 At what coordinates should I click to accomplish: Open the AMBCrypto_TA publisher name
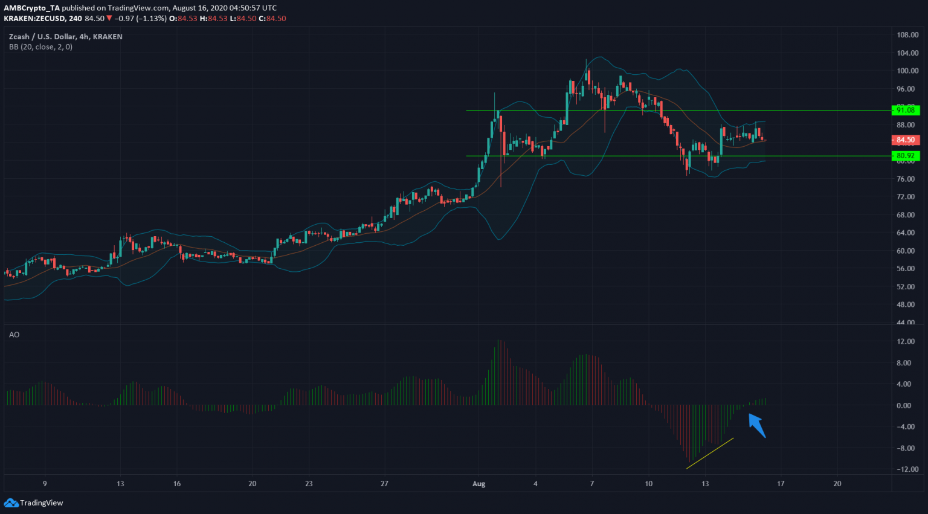[x=31, y=8]
